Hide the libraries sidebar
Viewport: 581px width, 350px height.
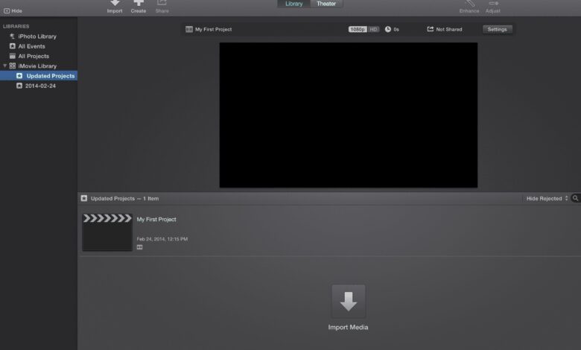click(x=13, y=11)
